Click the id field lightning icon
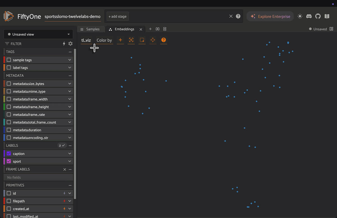 64,193
